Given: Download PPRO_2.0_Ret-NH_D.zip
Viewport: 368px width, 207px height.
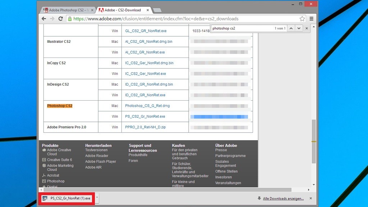Looking at the screenshot, I should coord(145,127).
